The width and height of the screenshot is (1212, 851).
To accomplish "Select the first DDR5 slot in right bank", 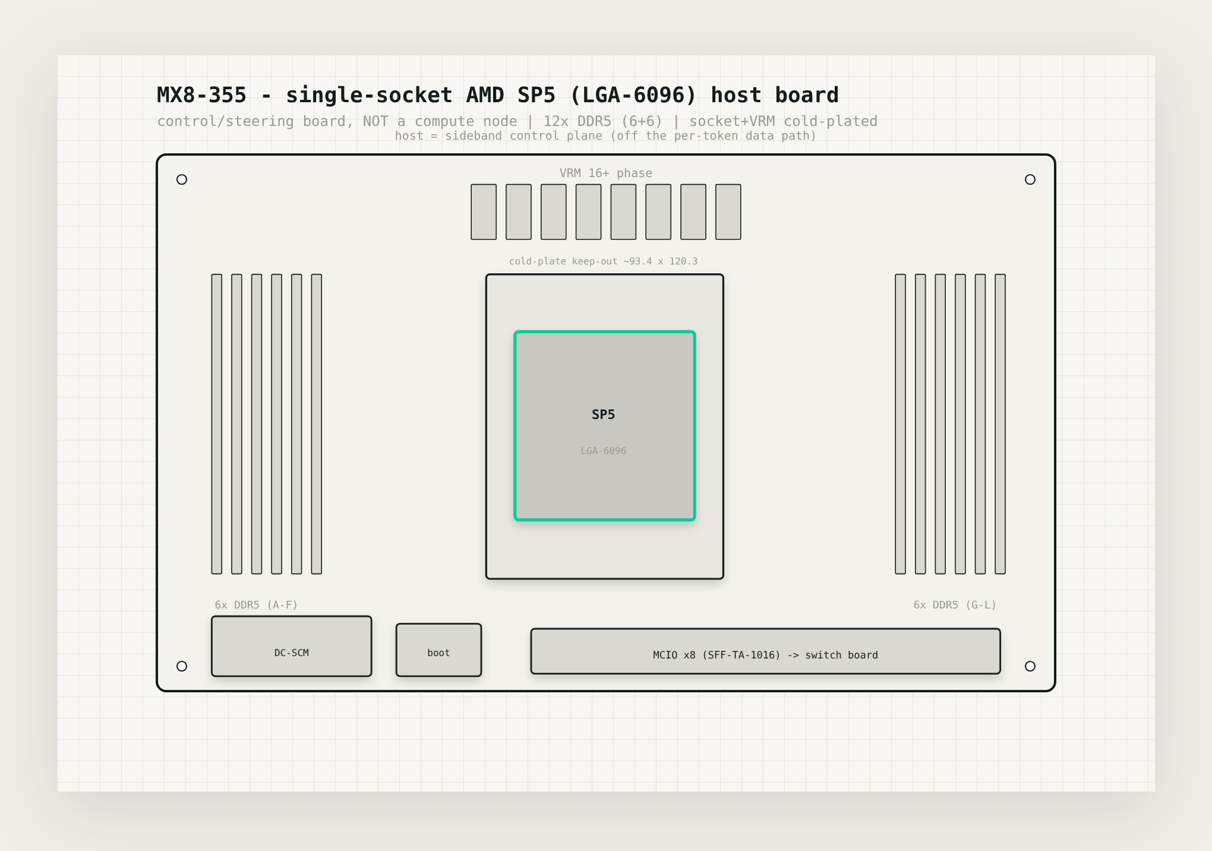I will tap(901, 424).
